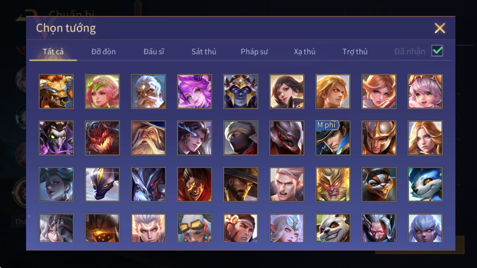
Task: Select the Đấu sĩ tab
Action: (154, 52)
